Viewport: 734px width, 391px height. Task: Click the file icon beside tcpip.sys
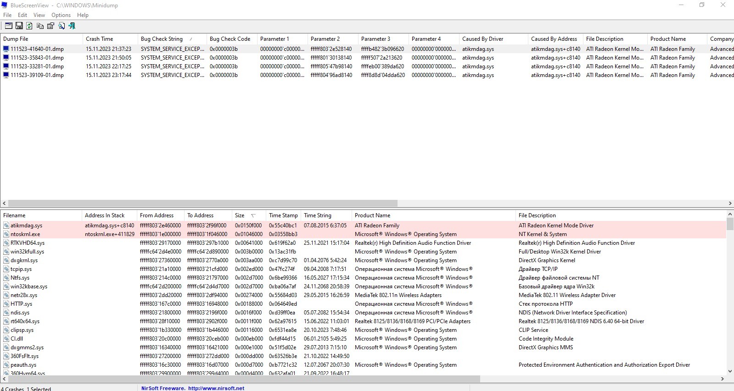pos(6,269)
